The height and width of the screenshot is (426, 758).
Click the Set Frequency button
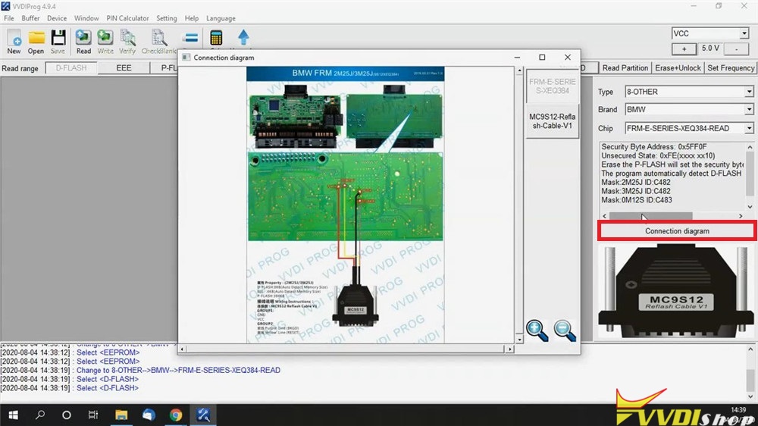click(x=731, y=67)
